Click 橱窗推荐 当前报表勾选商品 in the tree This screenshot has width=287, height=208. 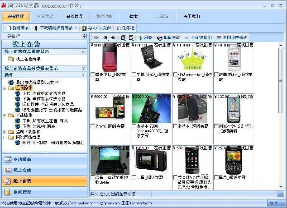(x=48, y=104)
